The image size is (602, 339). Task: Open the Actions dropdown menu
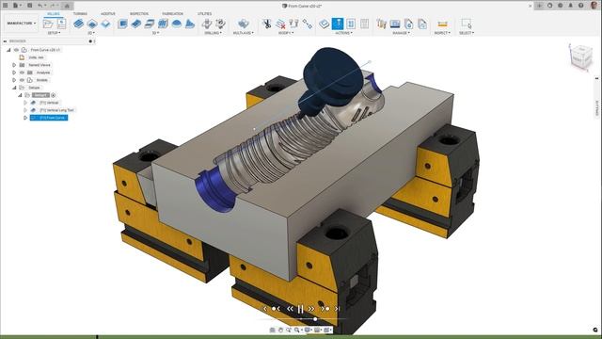coord(344,33)
